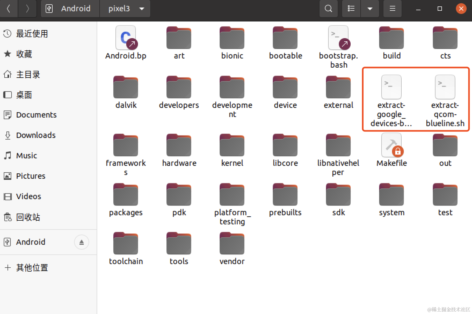Screen dimensions: 472x314
Task: Open the kernel folder
Action: pyautogui.click(x=232, y=145)
